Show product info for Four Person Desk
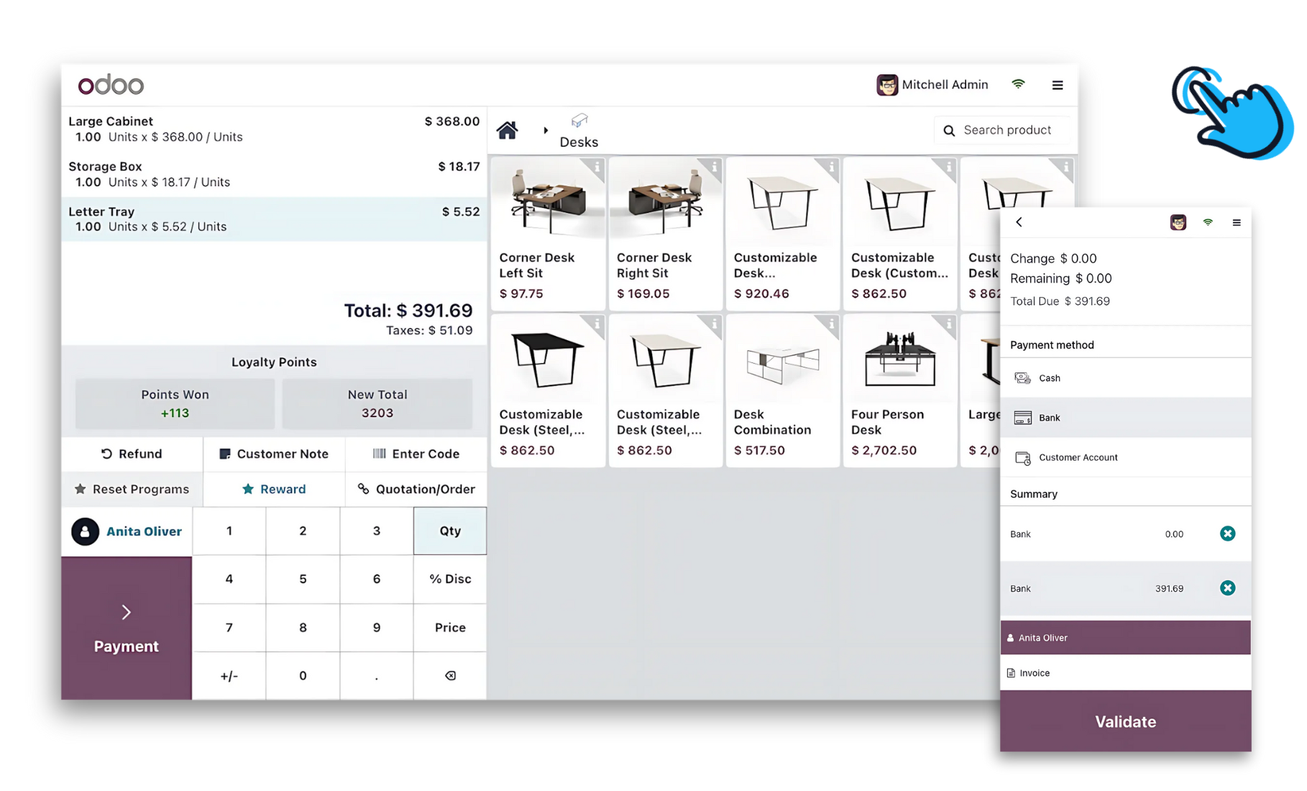The image size is (1307, 791). click(948, 324)
